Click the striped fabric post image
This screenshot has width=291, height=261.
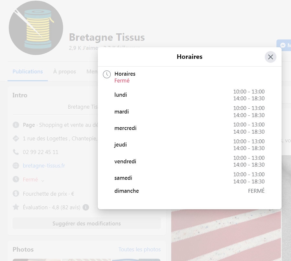pos(226,235)
